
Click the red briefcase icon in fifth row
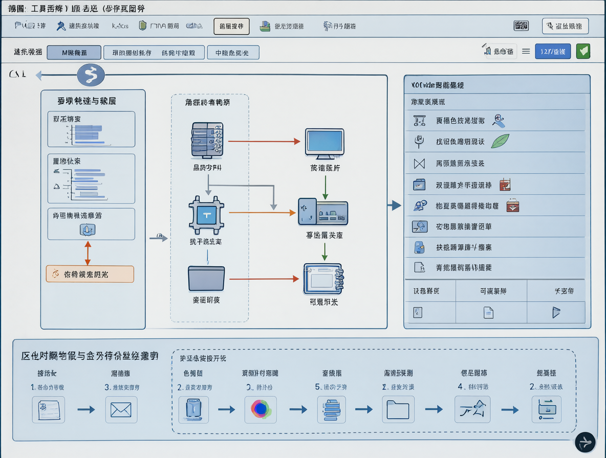(x=512, y=205)
